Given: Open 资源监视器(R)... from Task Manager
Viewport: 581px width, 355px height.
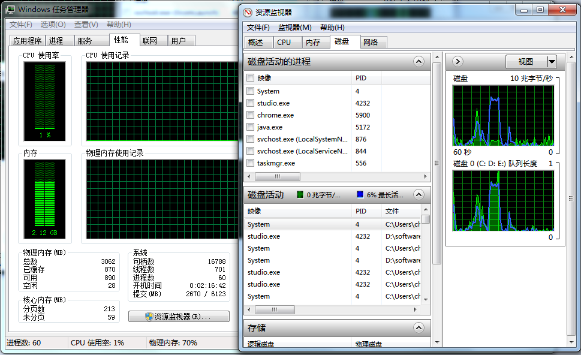Looking at the screenshot, I should (179, 317).
